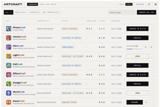Click the ARTCRAFT logo
The width and height of the screenshot is (160, 107).
point(13,4)
